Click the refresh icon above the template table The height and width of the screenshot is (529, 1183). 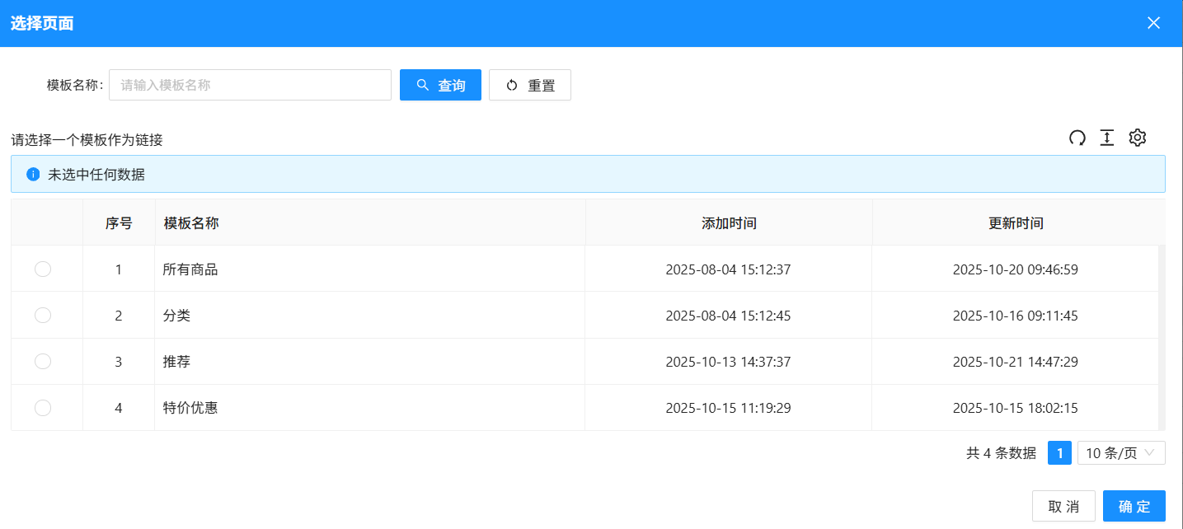[x=1077, y=138]
